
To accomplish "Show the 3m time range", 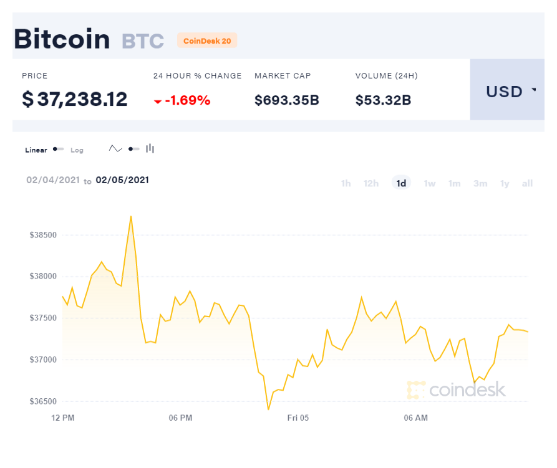I will (x=480, y=183).
